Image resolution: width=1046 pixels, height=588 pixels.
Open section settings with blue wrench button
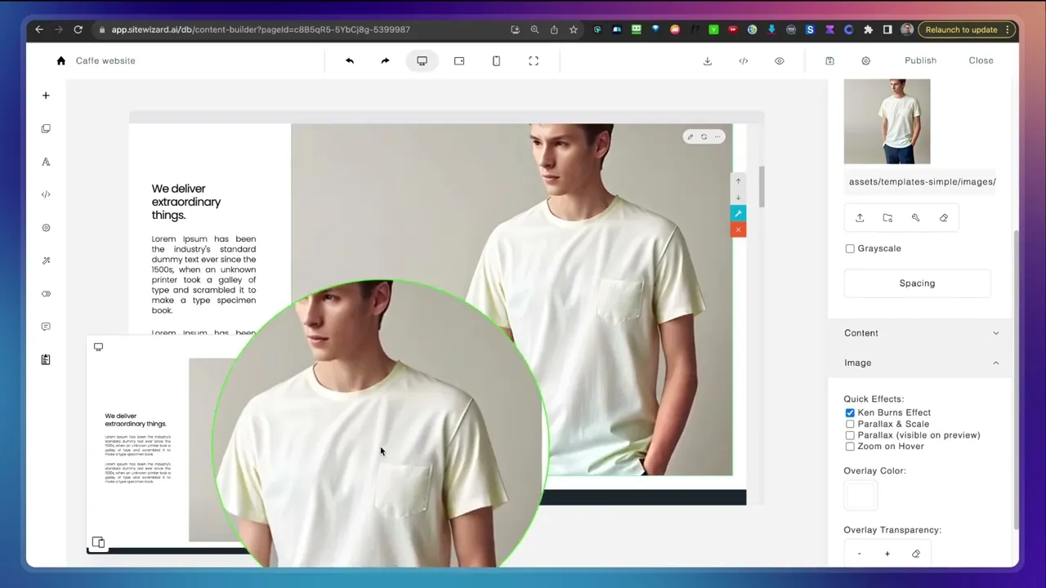[738, 213]
